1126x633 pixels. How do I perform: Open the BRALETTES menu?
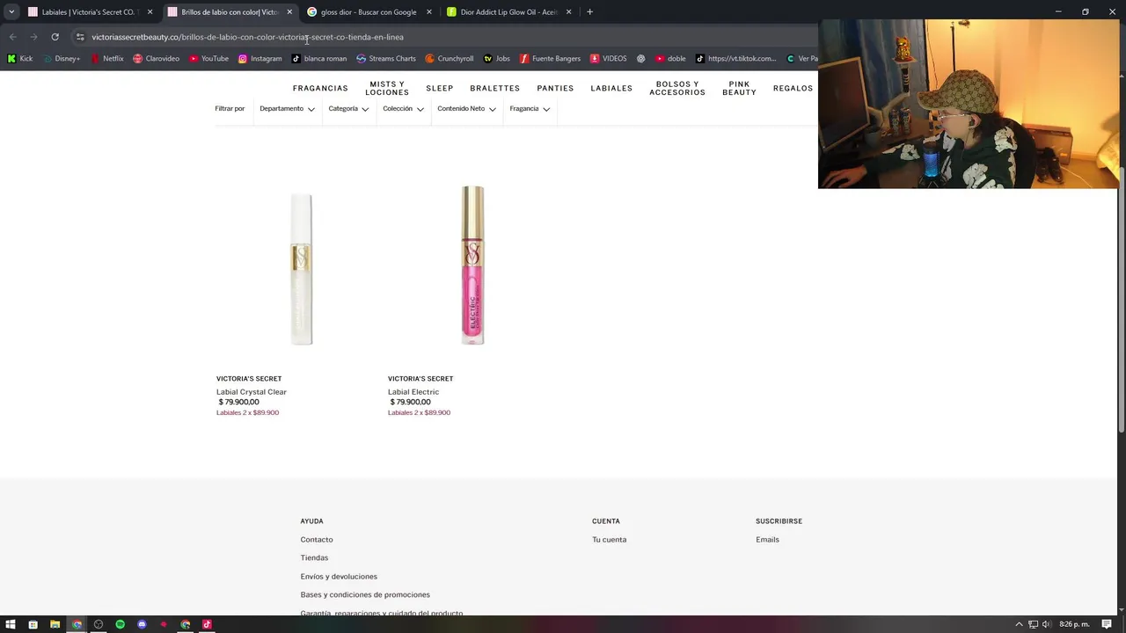[495, 89]
